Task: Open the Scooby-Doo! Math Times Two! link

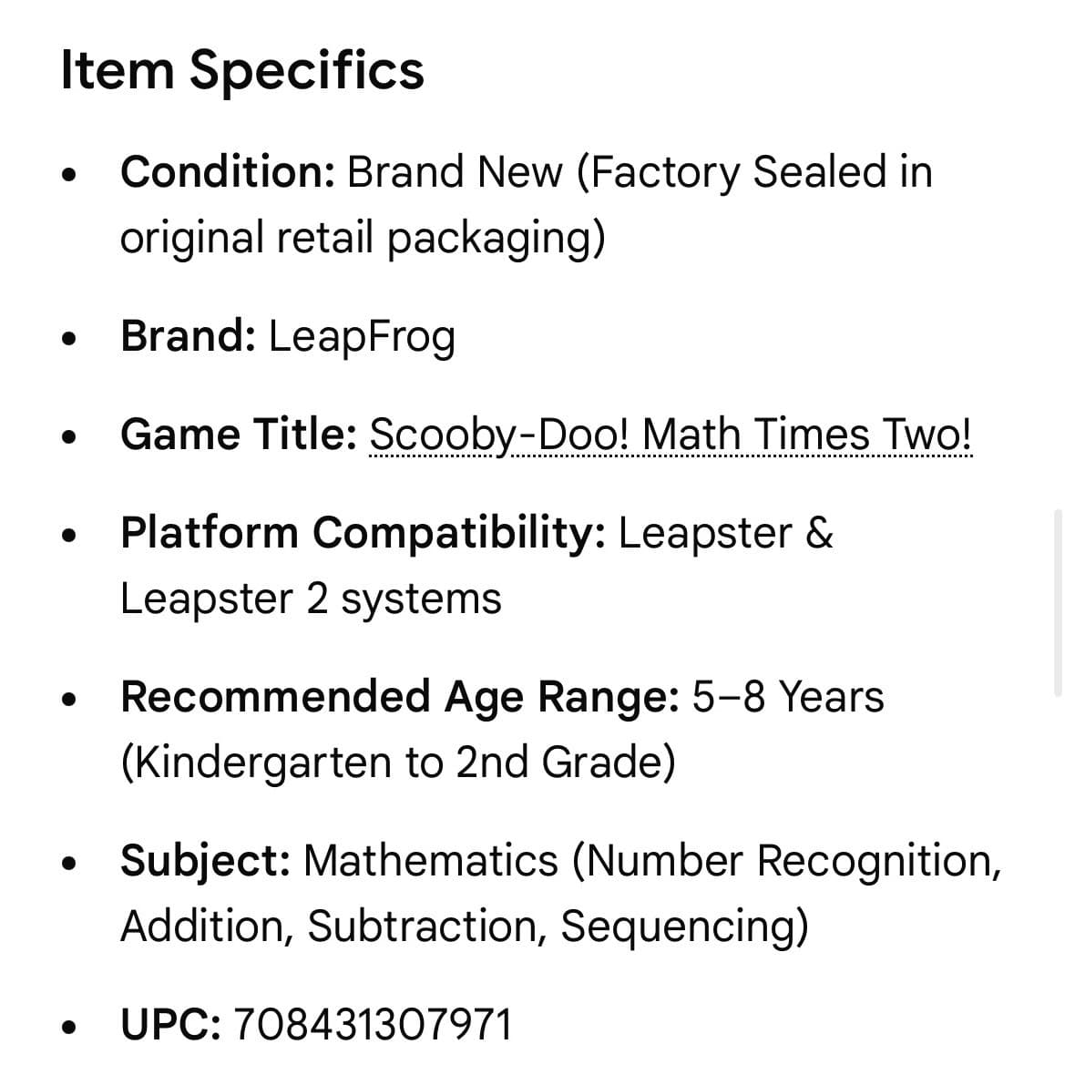Action: point(671,435)
